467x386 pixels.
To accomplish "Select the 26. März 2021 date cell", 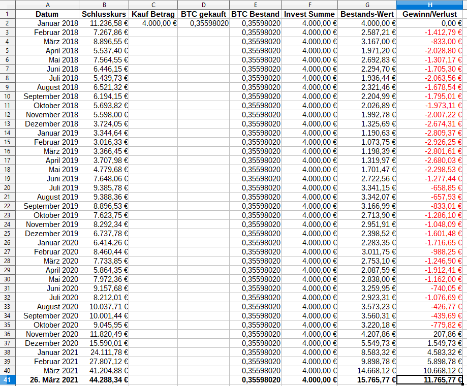I will point(47,380).
